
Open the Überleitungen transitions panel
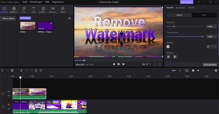pyautogui.click(x=53, y=10)
